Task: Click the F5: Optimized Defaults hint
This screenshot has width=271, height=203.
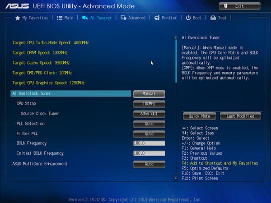Action: pyautogui.click(x=205, y=168)
